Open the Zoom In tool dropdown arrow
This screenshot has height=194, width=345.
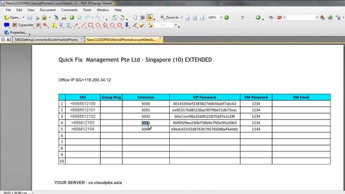pyautogui.click(x=182, y=17)
